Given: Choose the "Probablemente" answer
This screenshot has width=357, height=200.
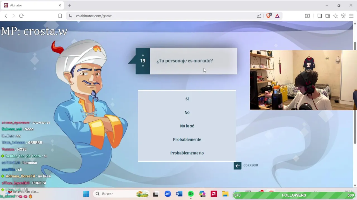Looking at the screenshot, I should click(x=187, y=139).
